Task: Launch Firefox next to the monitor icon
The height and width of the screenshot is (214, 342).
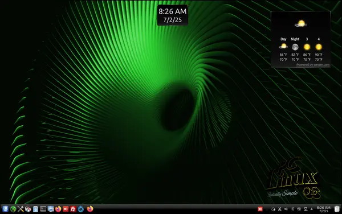Action: click(x=58, y=209)
